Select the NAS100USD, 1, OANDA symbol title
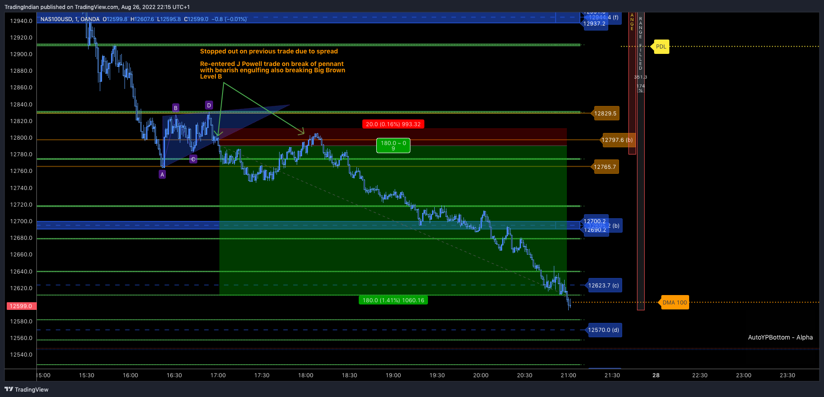The image size is (824, 397). (70, 19)
